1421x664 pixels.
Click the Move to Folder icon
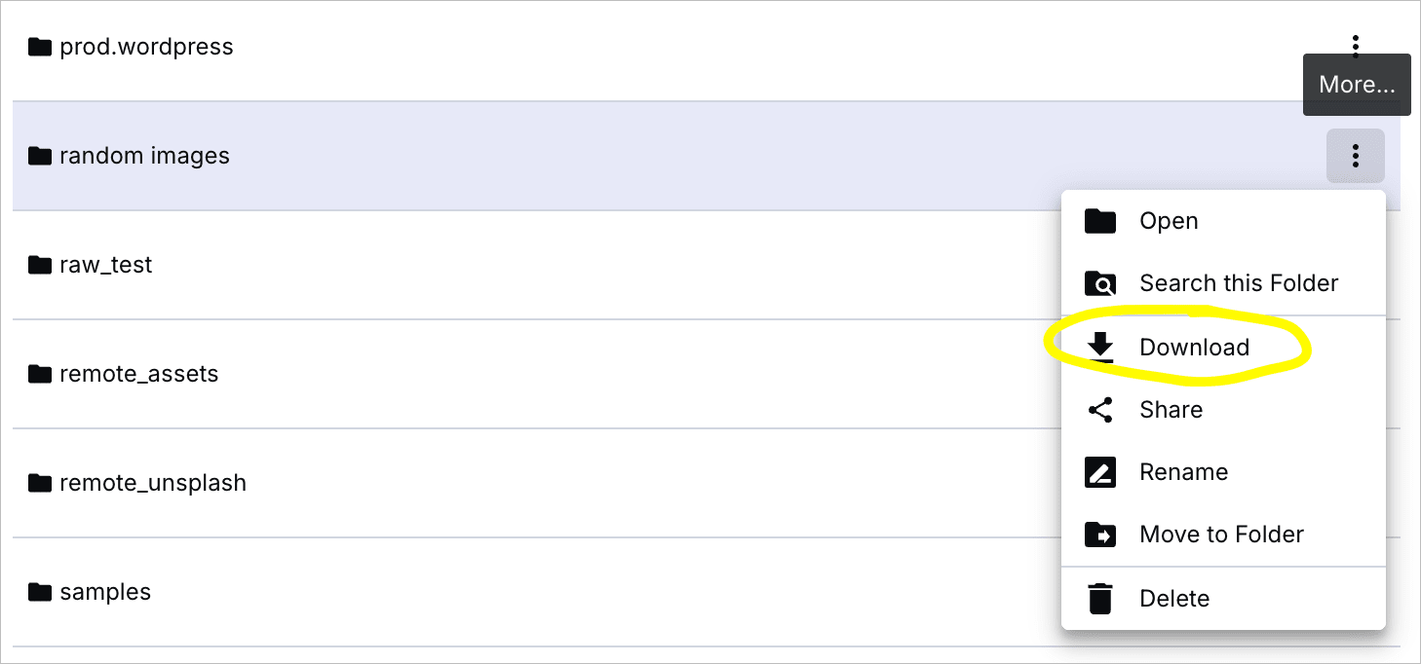pyautogui.click(x=1099, y=535)
